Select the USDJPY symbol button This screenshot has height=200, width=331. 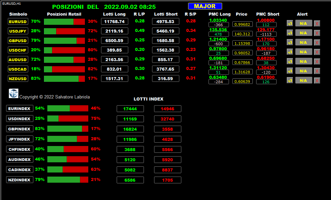(x=18, y=31)
